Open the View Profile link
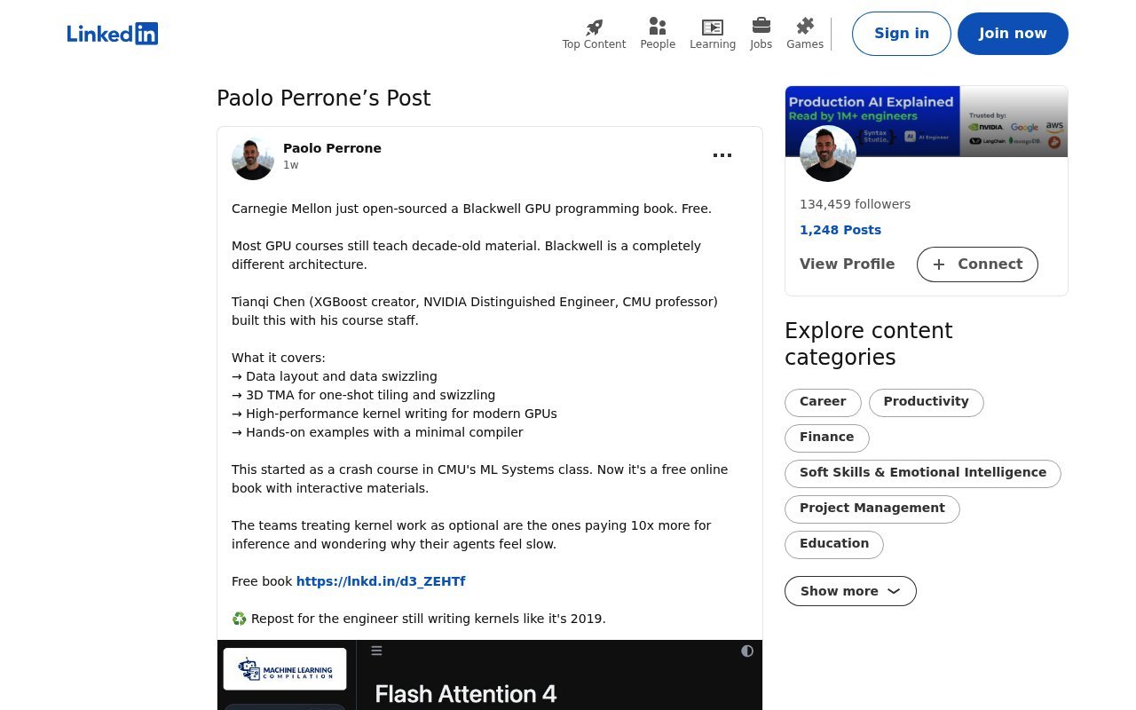The width and height of the screenshot is (1136, 710). [x=847, y=264]
